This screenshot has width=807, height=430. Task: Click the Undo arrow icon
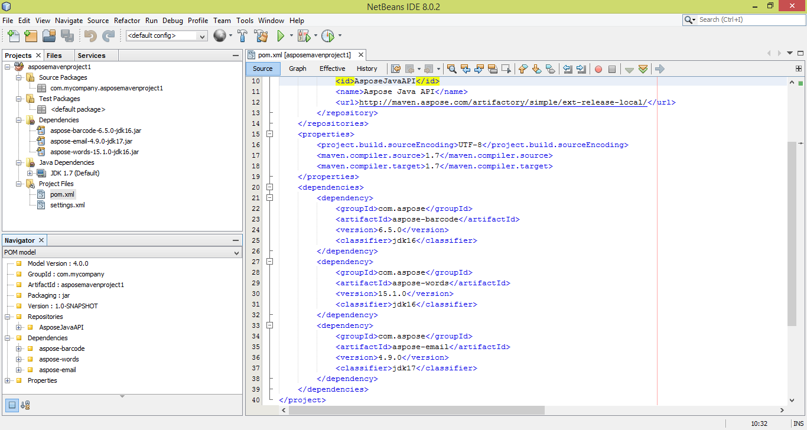[90, 36]
